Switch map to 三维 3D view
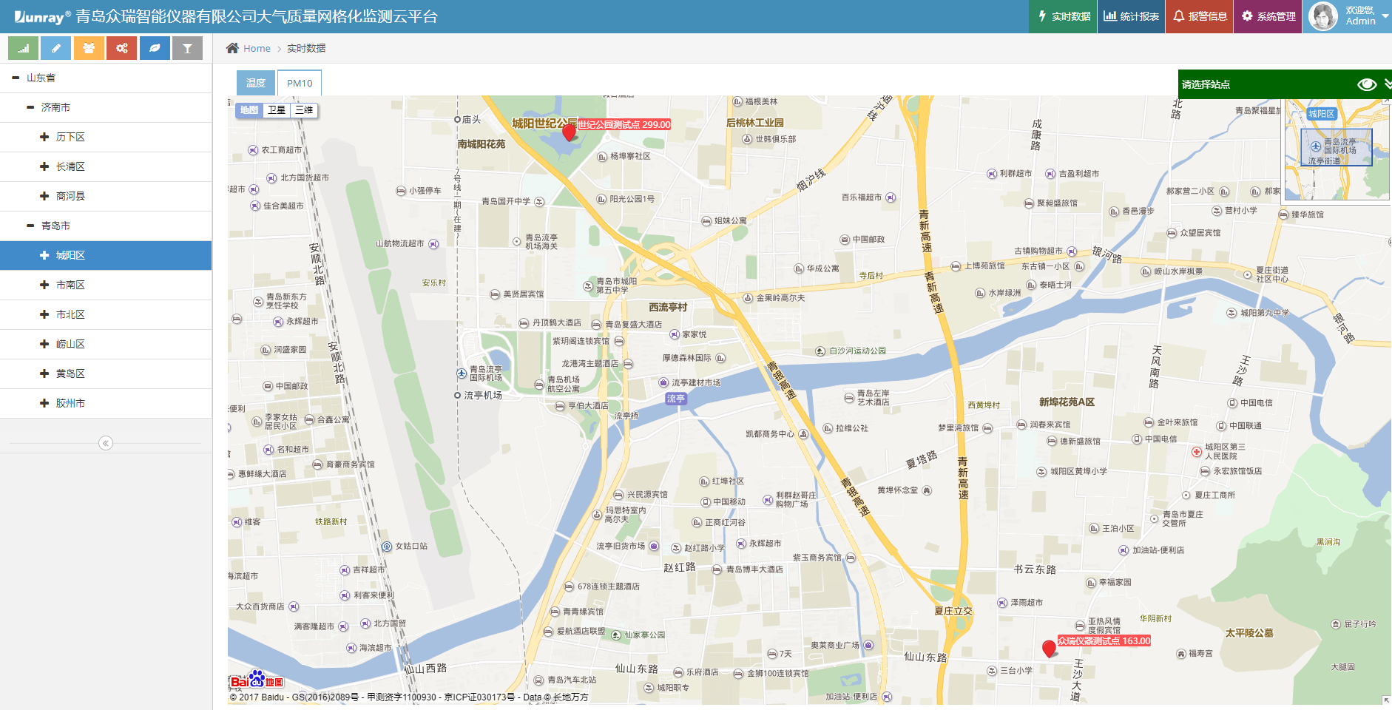The height and width of the screenshot is (710, 1392). pos(304,110)
